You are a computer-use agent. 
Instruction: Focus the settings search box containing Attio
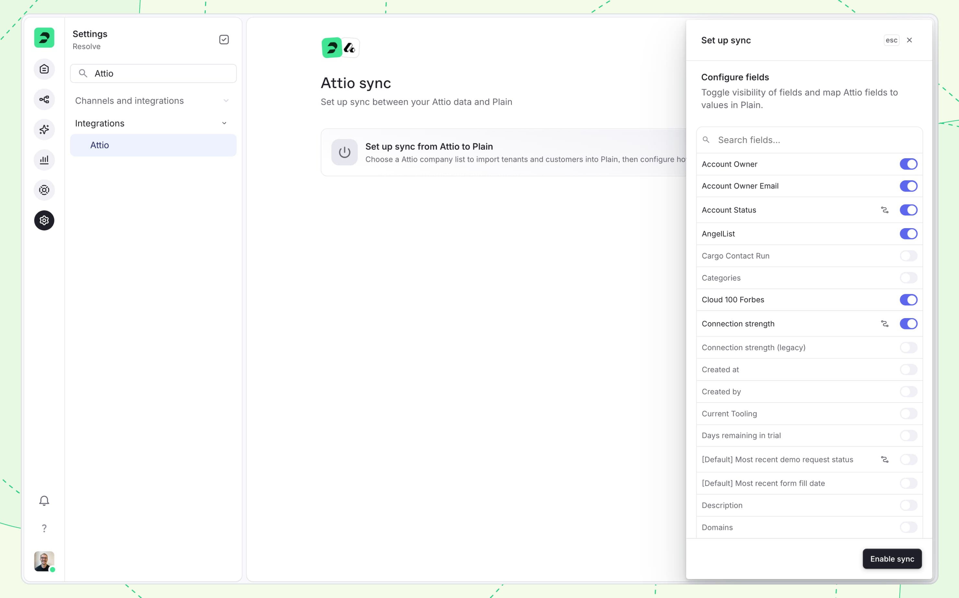click(153, 73)
